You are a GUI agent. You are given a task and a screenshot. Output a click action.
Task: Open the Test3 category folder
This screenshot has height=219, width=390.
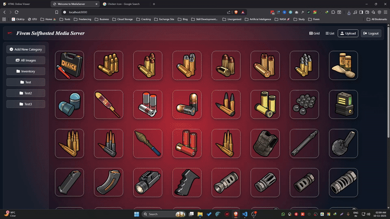point(26,104)
